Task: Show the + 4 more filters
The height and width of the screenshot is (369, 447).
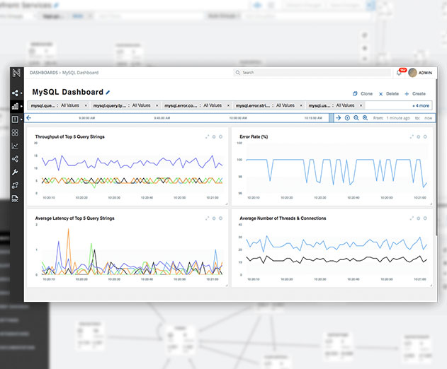Action: coord(421,105)
